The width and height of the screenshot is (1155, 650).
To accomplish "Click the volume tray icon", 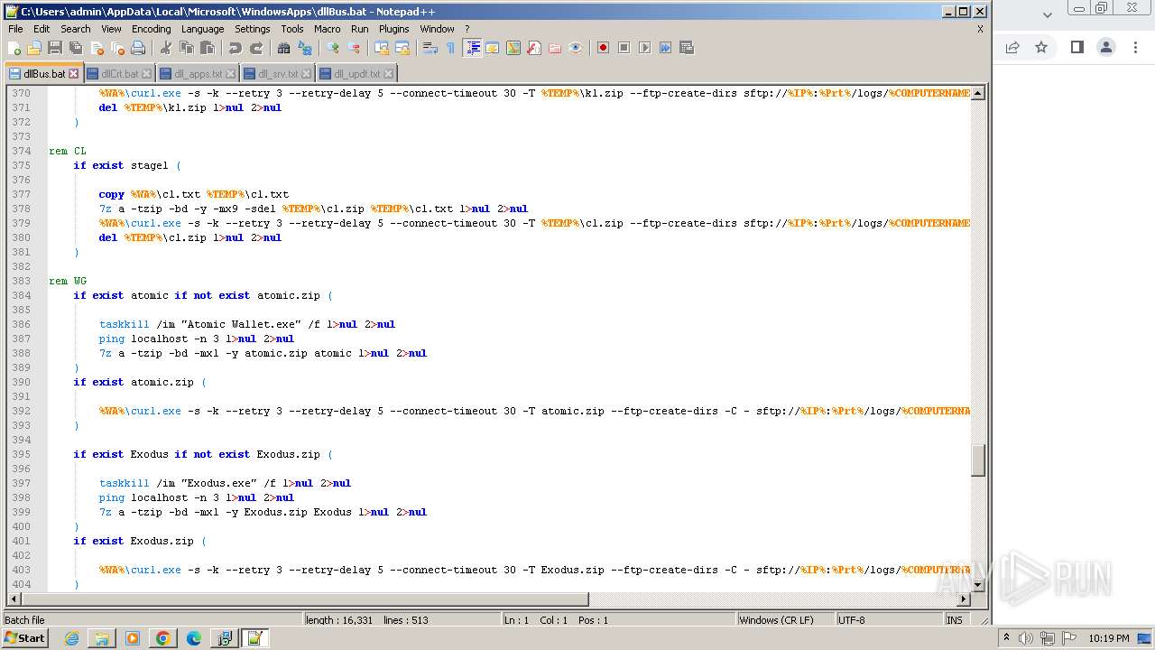I will 1026,638.
